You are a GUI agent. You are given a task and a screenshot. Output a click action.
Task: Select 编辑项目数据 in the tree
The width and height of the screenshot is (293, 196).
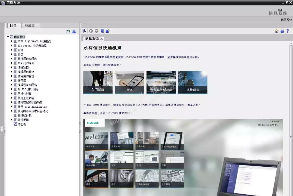(26, 72)
